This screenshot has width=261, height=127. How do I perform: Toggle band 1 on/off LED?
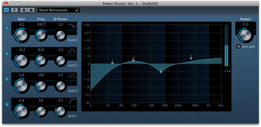(7, 104)
